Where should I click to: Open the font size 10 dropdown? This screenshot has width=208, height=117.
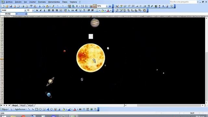[33, 10]
